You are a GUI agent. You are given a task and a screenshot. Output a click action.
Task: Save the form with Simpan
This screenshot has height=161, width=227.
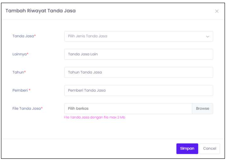point(187,148)
